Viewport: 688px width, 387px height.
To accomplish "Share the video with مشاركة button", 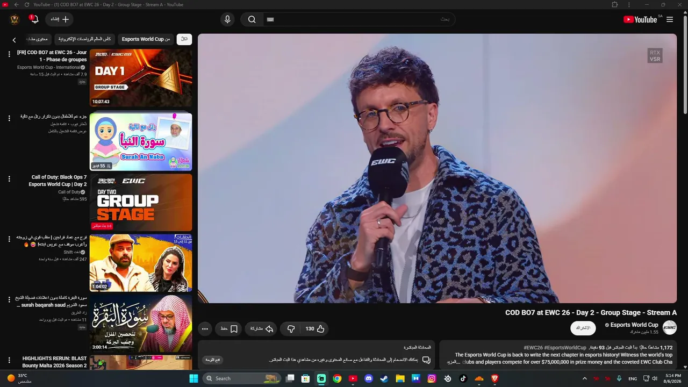I will 262,329.
